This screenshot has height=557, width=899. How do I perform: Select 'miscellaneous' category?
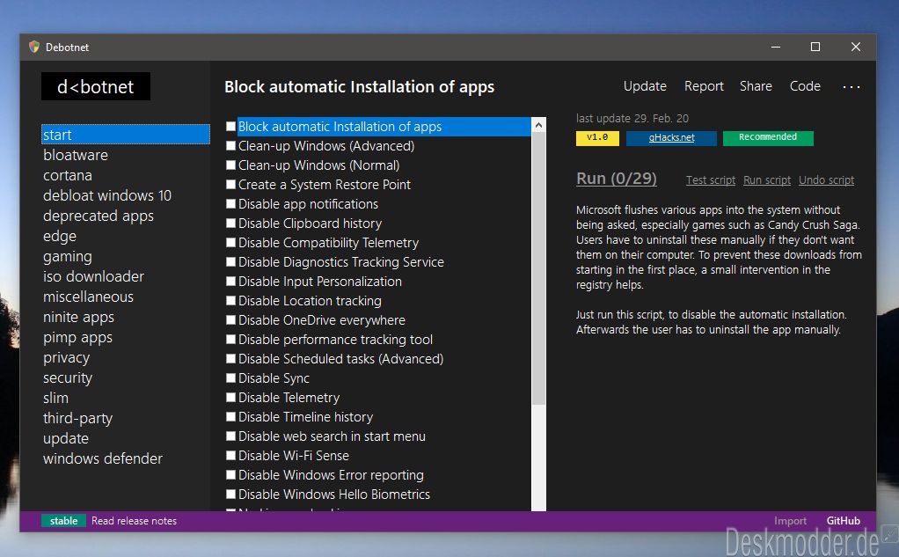coord(88,297)
